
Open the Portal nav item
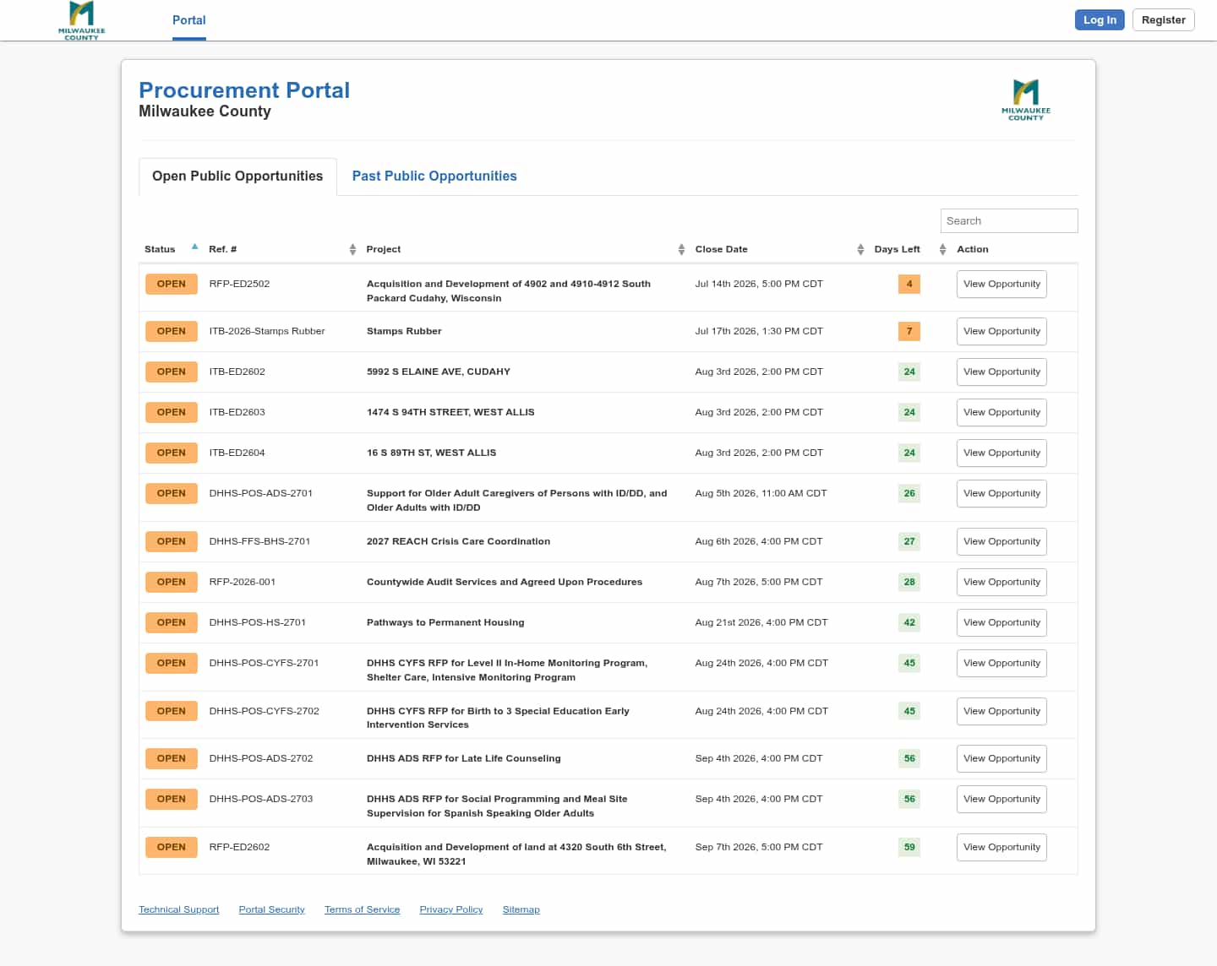coord(189,20)
